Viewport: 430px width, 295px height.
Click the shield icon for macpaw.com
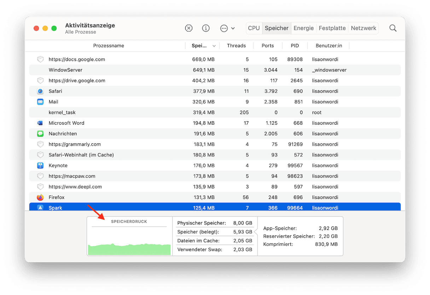coord(40,176)
